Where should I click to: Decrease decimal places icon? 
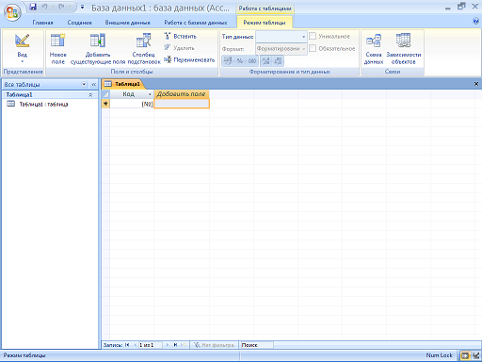click(278, 61)
